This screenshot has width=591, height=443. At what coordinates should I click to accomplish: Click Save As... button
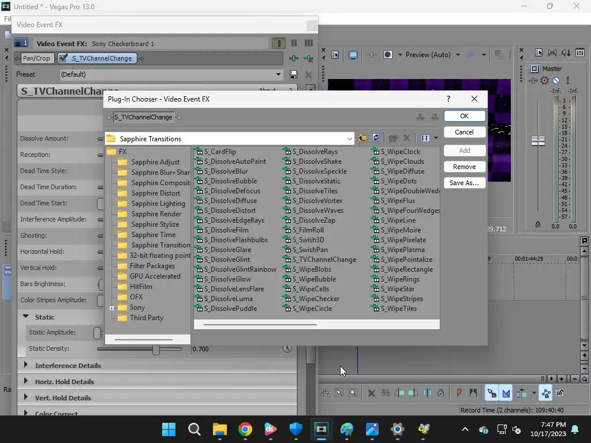point(465,183)
